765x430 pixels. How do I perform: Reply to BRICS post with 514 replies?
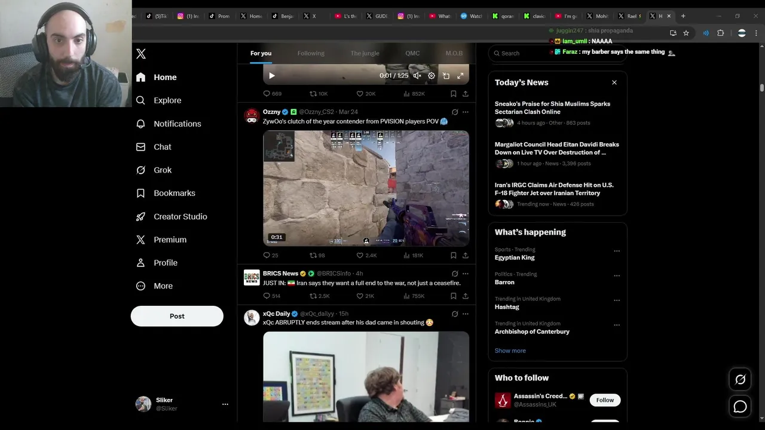[272, 296]
